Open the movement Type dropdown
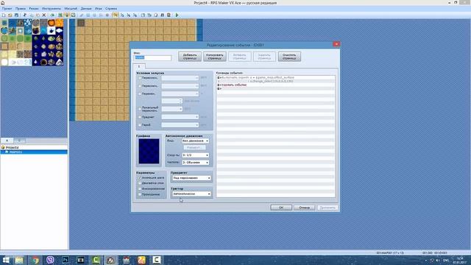This screenshot has height=265, width=471. pos(195,141)
